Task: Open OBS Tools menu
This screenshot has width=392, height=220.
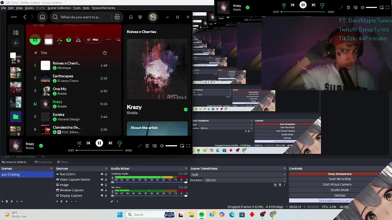Action: click(x=77, y=8)
